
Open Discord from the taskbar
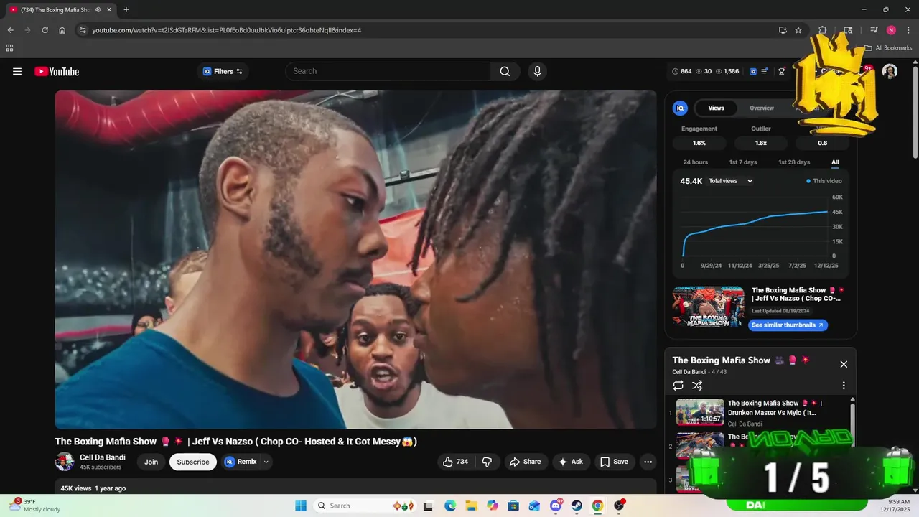(556, 506)
